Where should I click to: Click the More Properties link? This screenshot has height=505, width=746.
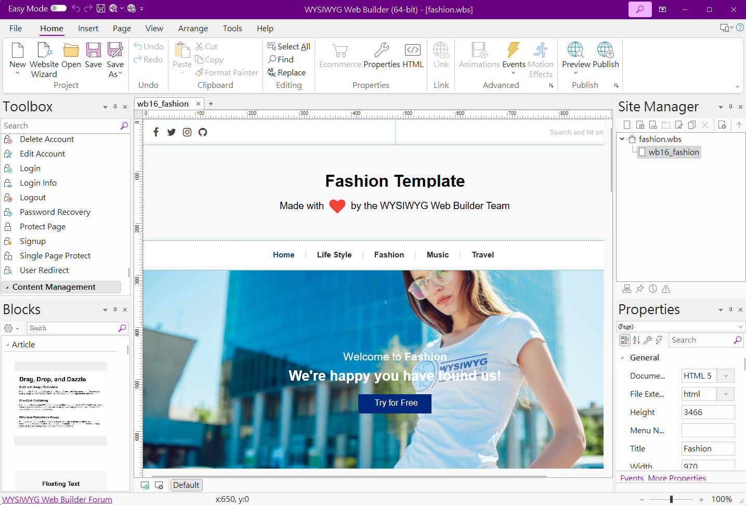[677, 478]
